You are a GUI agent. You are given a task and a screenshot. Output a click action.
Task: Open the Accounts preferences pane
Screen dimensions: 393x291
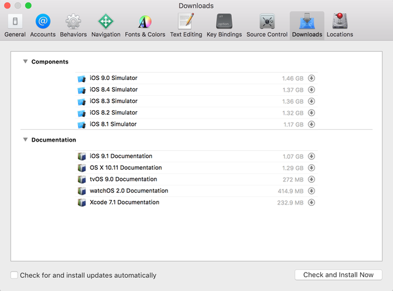tap(43, 26)
